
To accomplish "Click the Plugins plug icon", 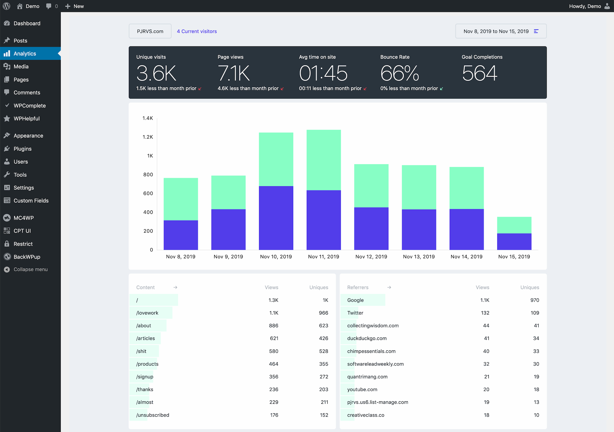I will (7, 148).
